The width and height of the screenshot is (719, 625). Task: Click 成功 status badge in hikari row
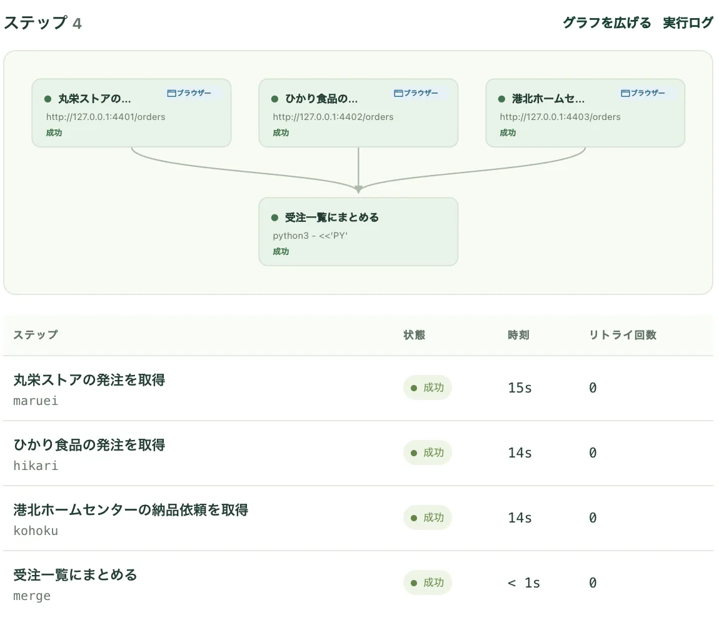pos(428,453)
